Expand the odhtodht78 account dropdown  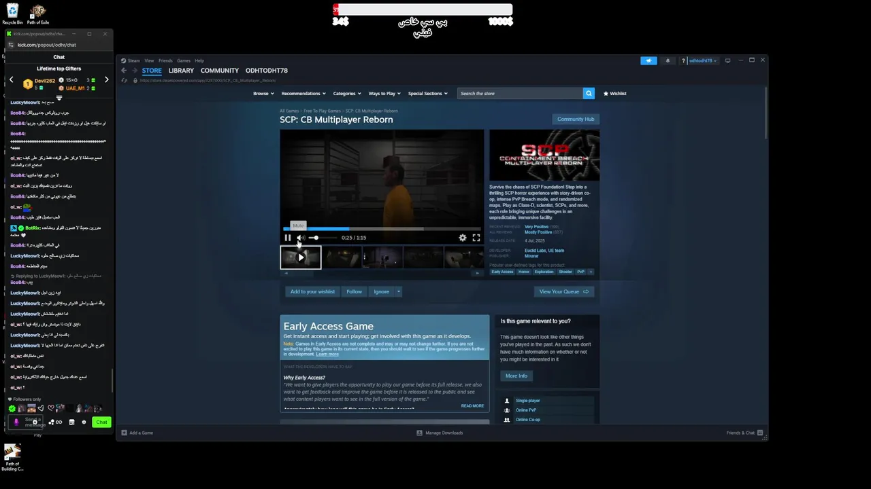(x=702, y=60)
